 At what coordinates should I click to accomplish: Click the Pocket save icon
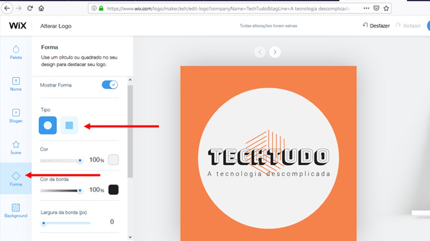coord(376,8)
